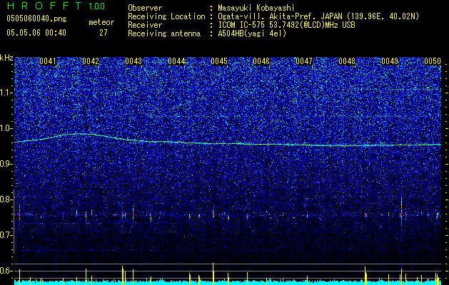Click the 0045 time marker

click(x=219, y=61)
